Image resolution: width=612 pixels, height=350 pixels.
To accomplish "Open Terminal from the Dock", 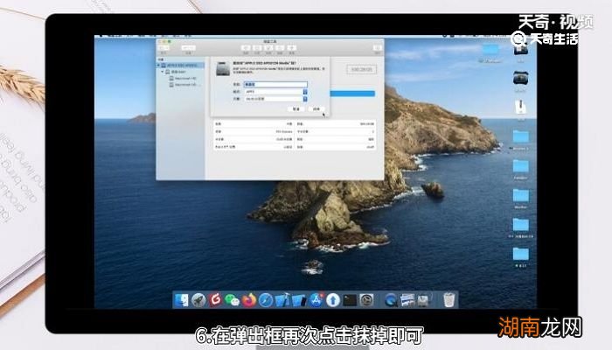I will 350,300.
